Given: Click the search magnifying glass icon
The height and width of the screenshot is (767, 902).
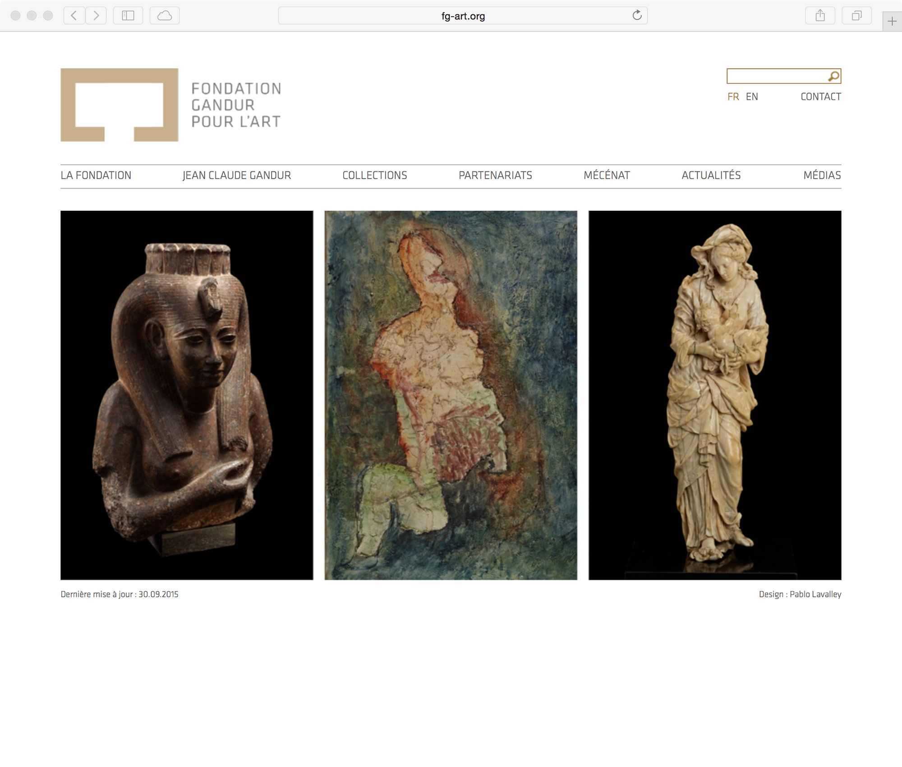Looking at the screenshot, I should pos(833,76).
